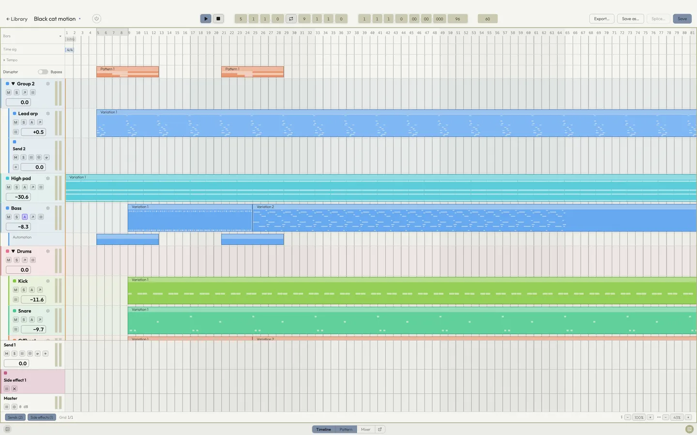Open Lead arp settings gear
Viewport: 697px width, 435px height.
point(48,114)
